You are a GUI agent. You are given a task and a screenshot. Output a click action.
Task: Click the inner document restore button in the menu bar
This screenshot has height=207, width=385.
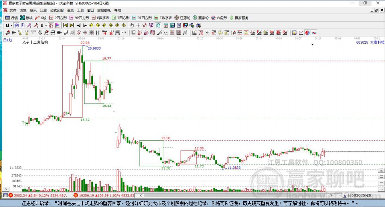[376, 10]
